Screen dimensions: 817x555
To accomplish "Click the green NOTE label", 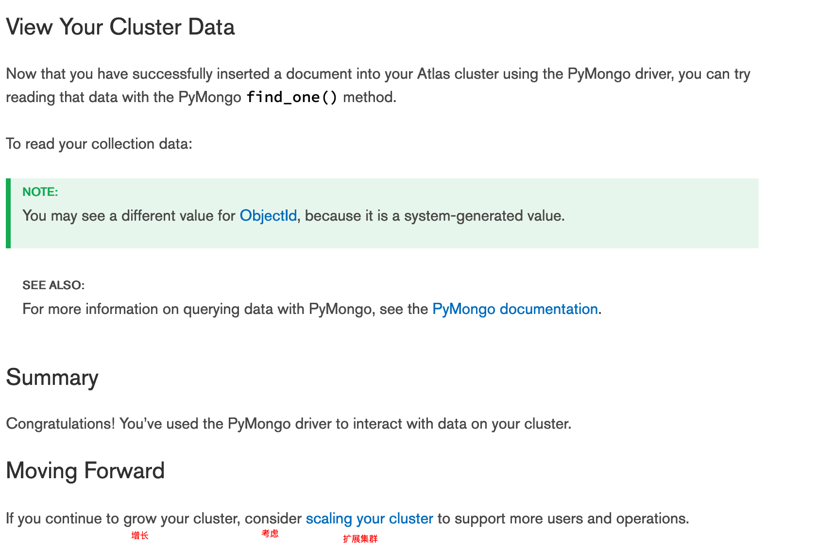I will [40, 192].
